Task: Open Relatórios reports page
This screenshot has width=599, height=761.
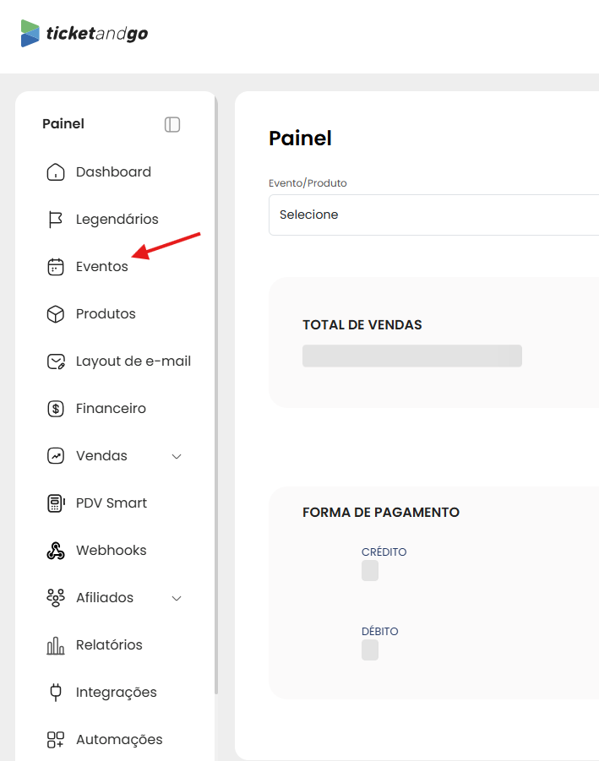Action: click(109, 645)
